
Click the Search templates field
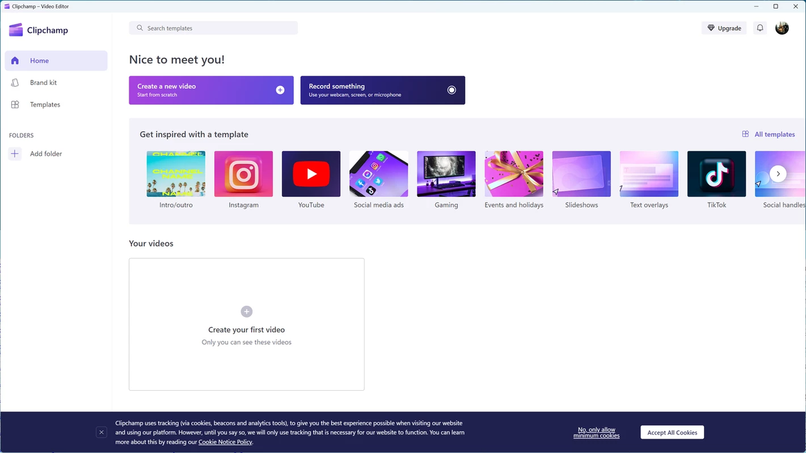coord(213,28)
